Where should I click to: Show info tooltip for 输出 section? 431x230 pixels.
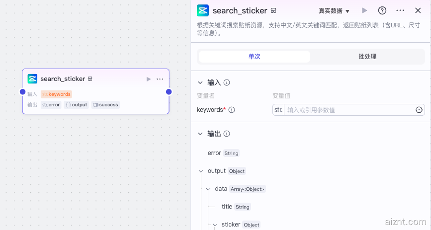pyautogui.click(x=227, y=134)
